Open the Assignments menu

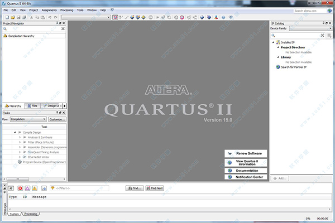coord(49,10)
